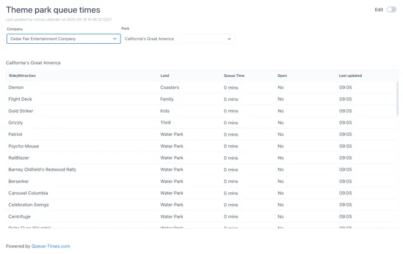The height and width of the screenshot is (254, 403).
Task: Click the Last updated column header
Action: click(350, 76)
